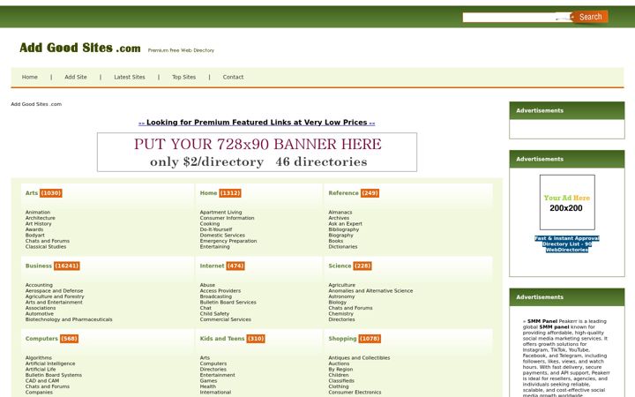Select Access Providers subcategory
Viewport: 635px width, 397px height.
(220, 291)
